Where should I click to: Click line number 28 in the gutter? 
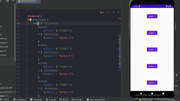(18, 24)
